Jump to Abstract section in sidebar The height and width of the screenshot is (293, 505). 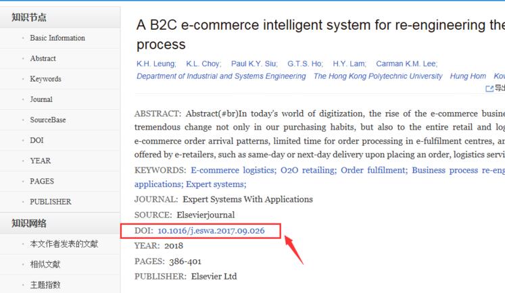pos(43,58)
